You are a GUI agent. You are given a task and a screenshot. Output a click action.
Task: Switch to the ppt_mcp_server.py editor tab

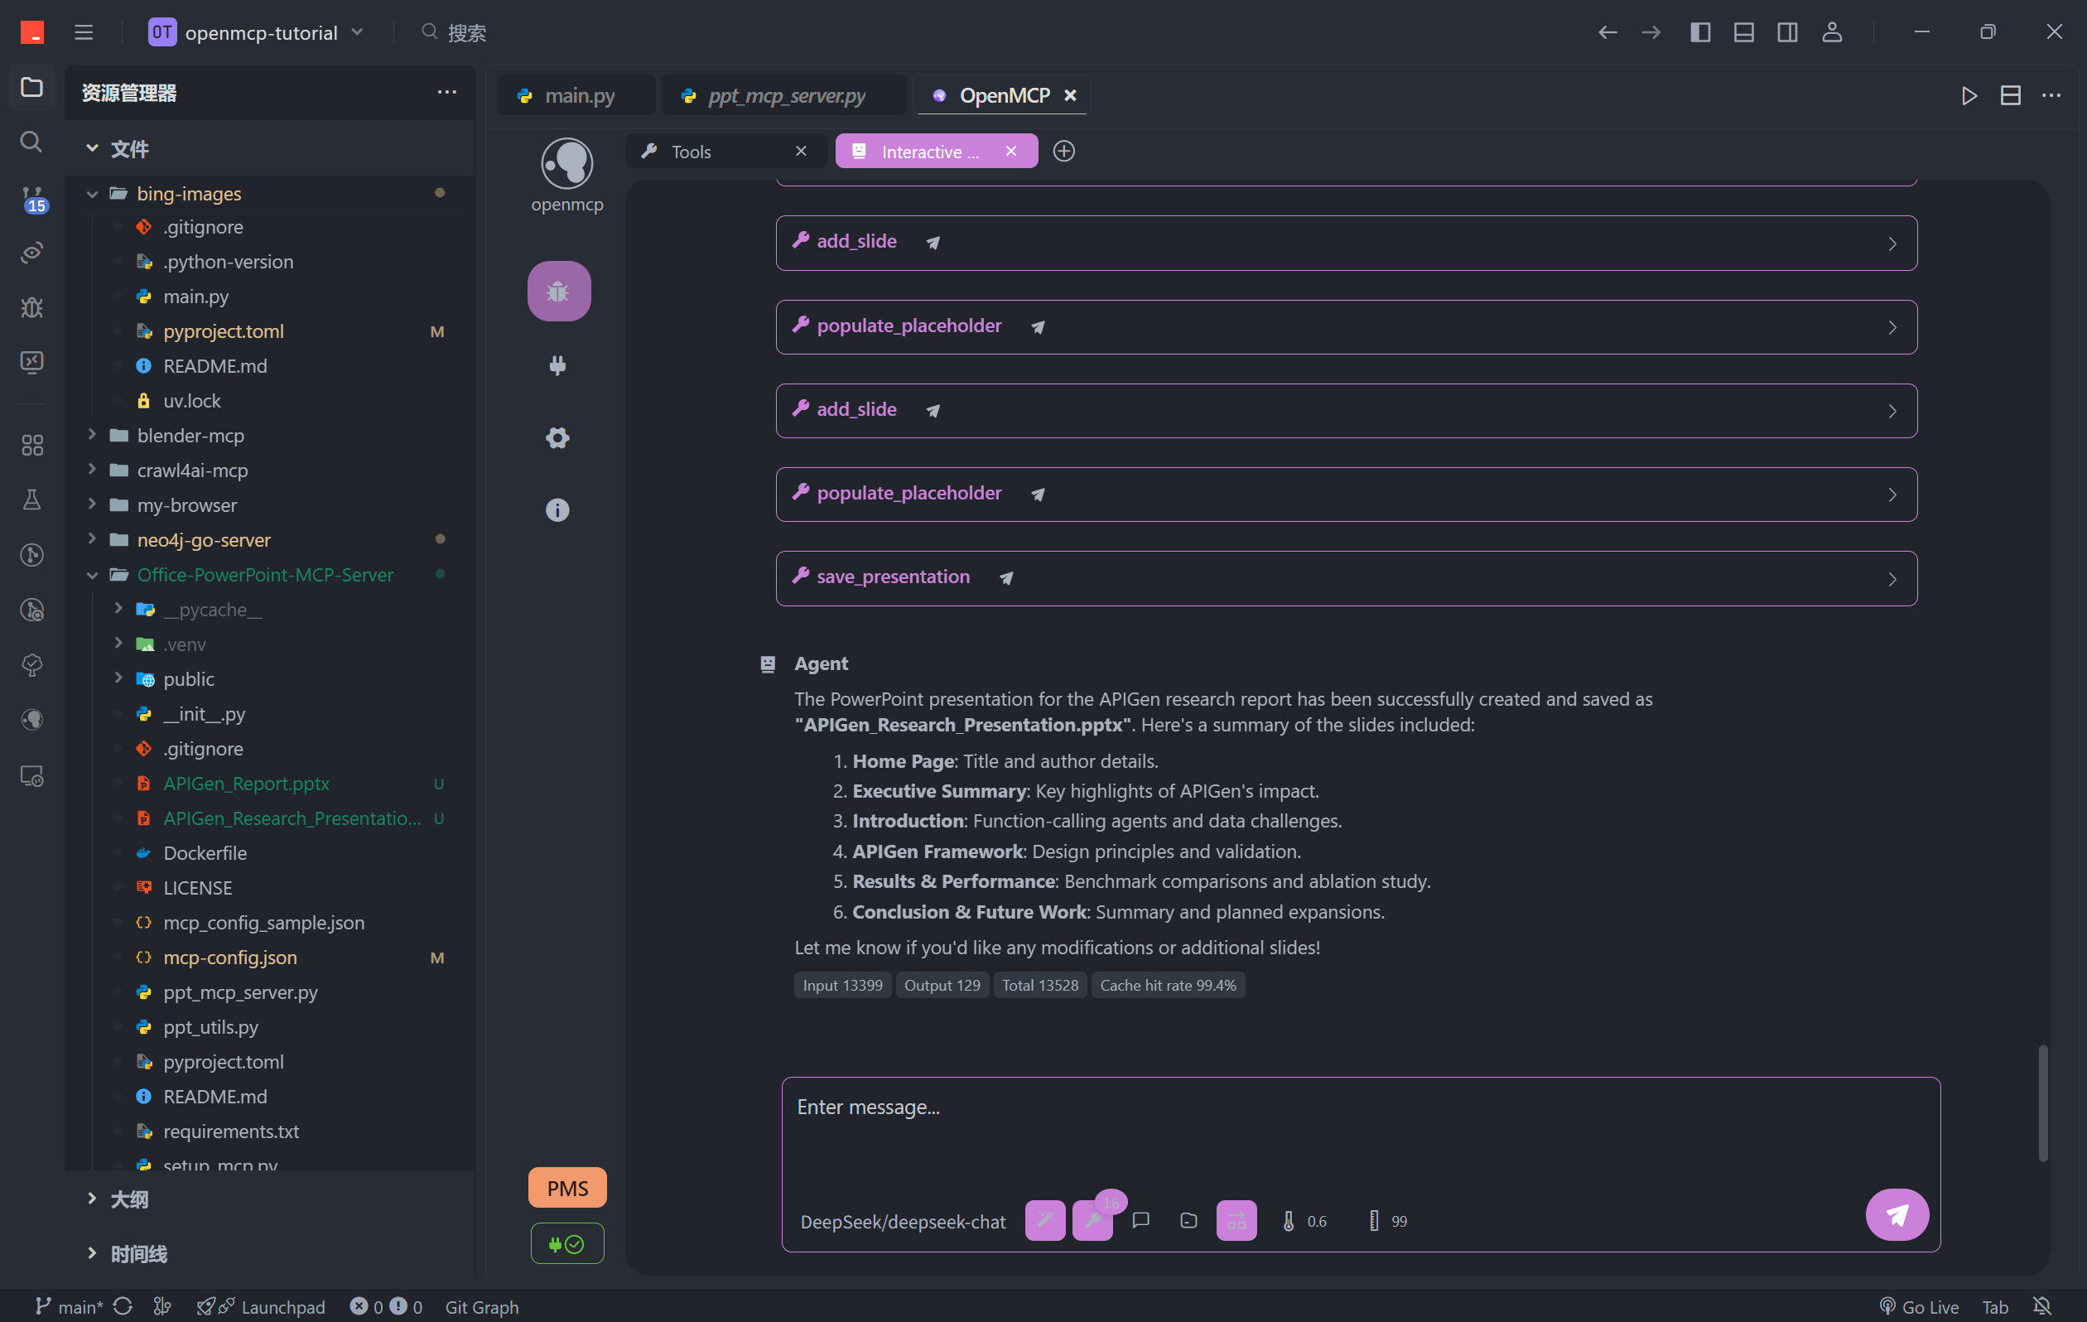click(x=784, y=95)
